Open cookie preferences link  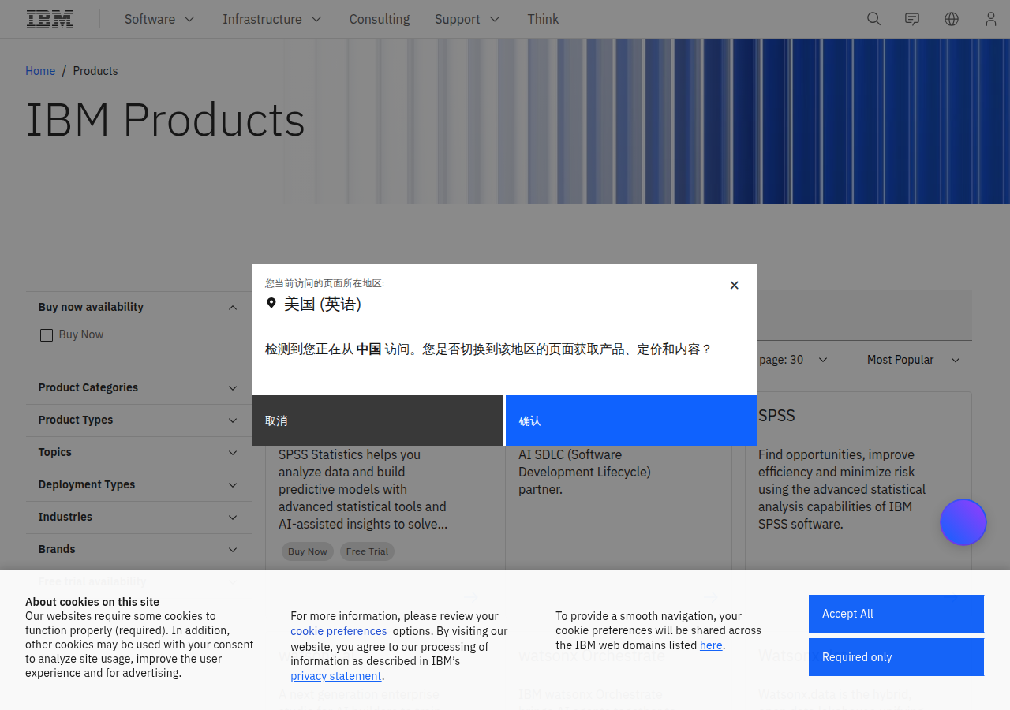pos(339,631)
